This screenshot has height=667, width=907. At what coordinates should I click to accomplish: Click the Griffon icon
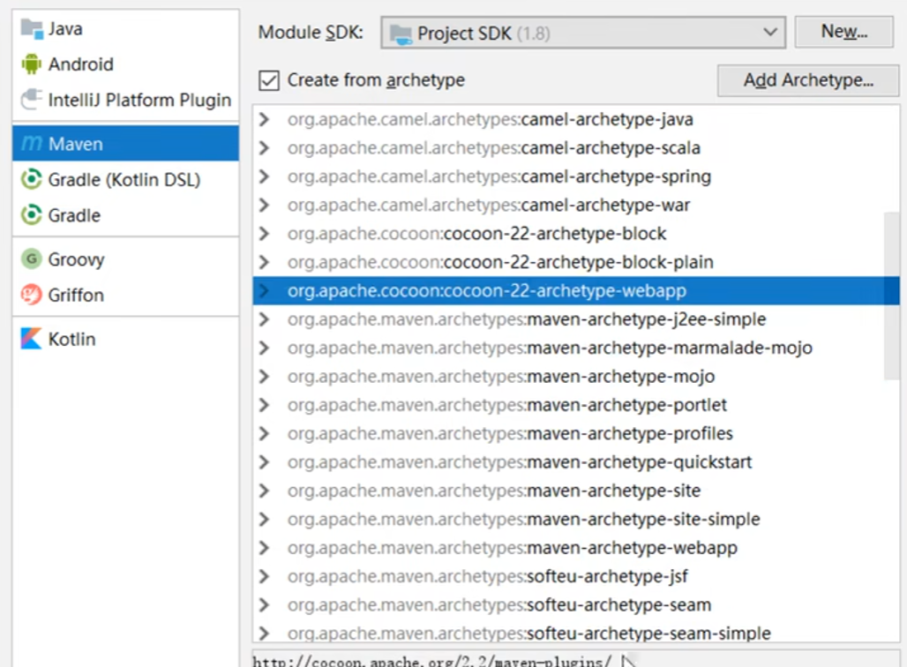pyautogui.click(x=32, y=295)
